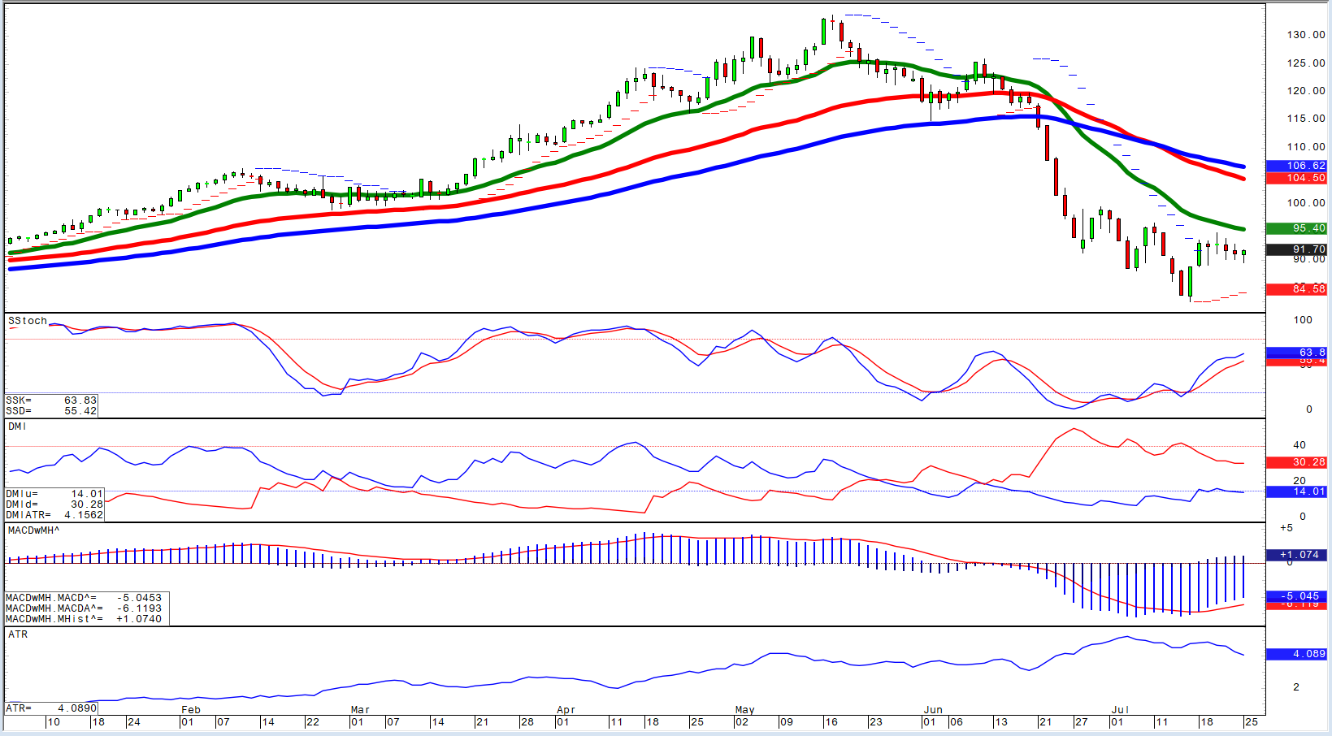Click the red 84.58 price tag

coord(1296,288)
